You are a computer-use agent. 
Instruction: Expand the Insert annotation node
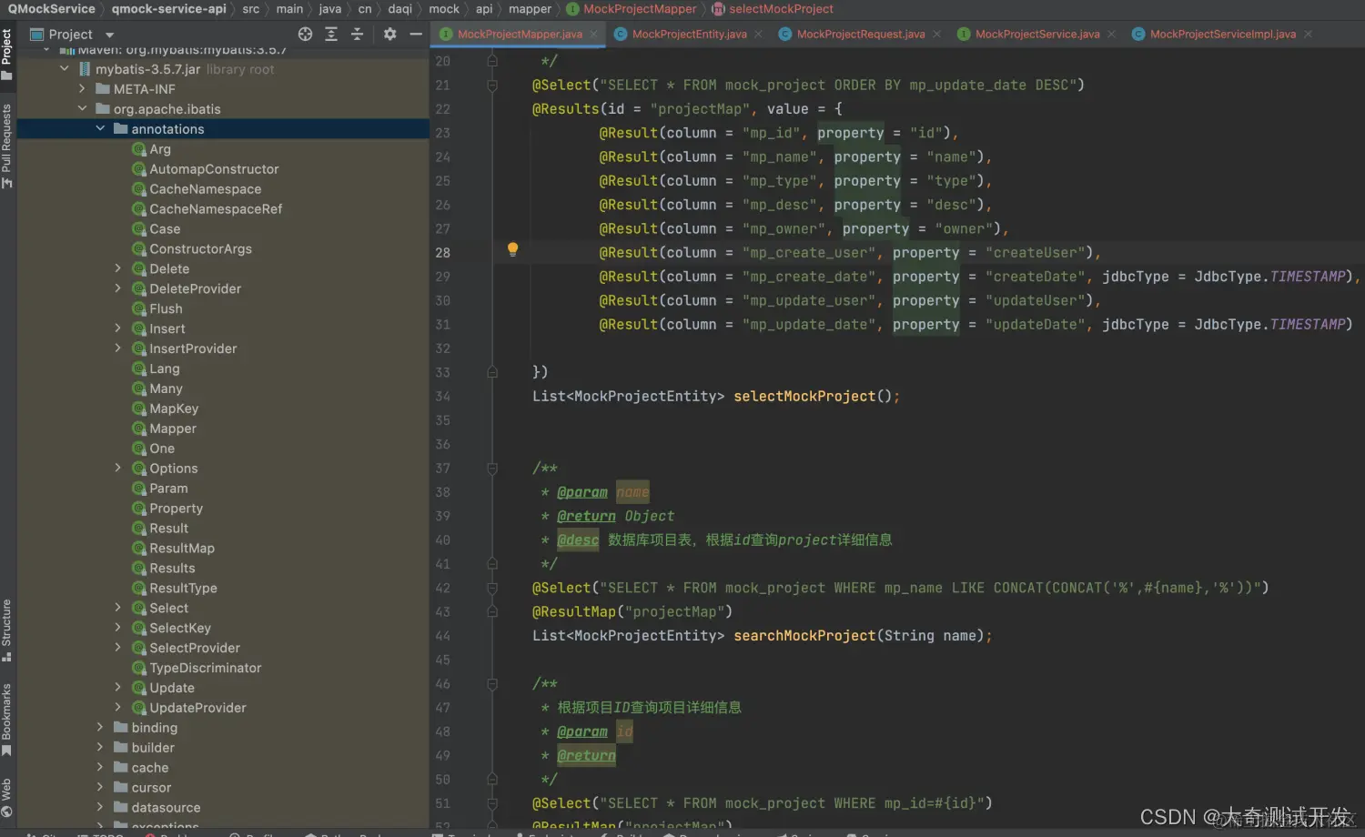pyautogui.click(x=117, y=328)
